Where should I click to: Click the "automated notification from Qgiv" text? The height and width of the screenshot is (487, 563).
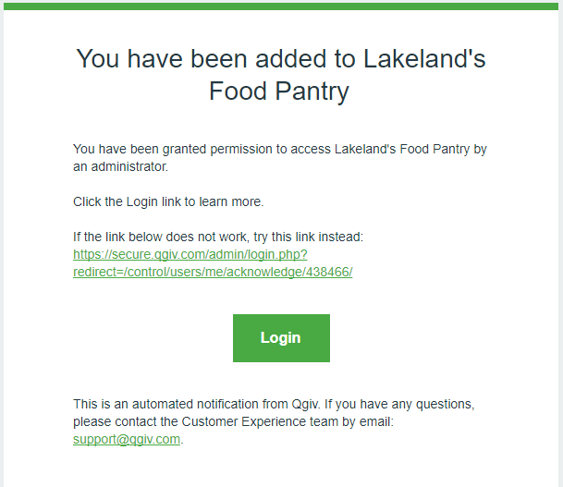[x=217, y=404]
